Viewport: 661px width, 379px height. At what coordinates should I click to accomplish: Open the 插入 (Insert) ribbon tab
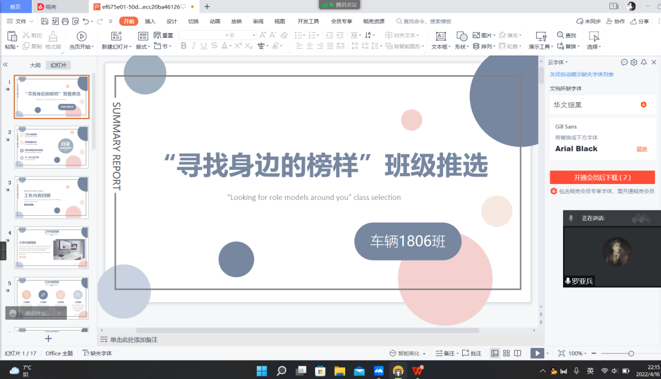tap(150, 21)
